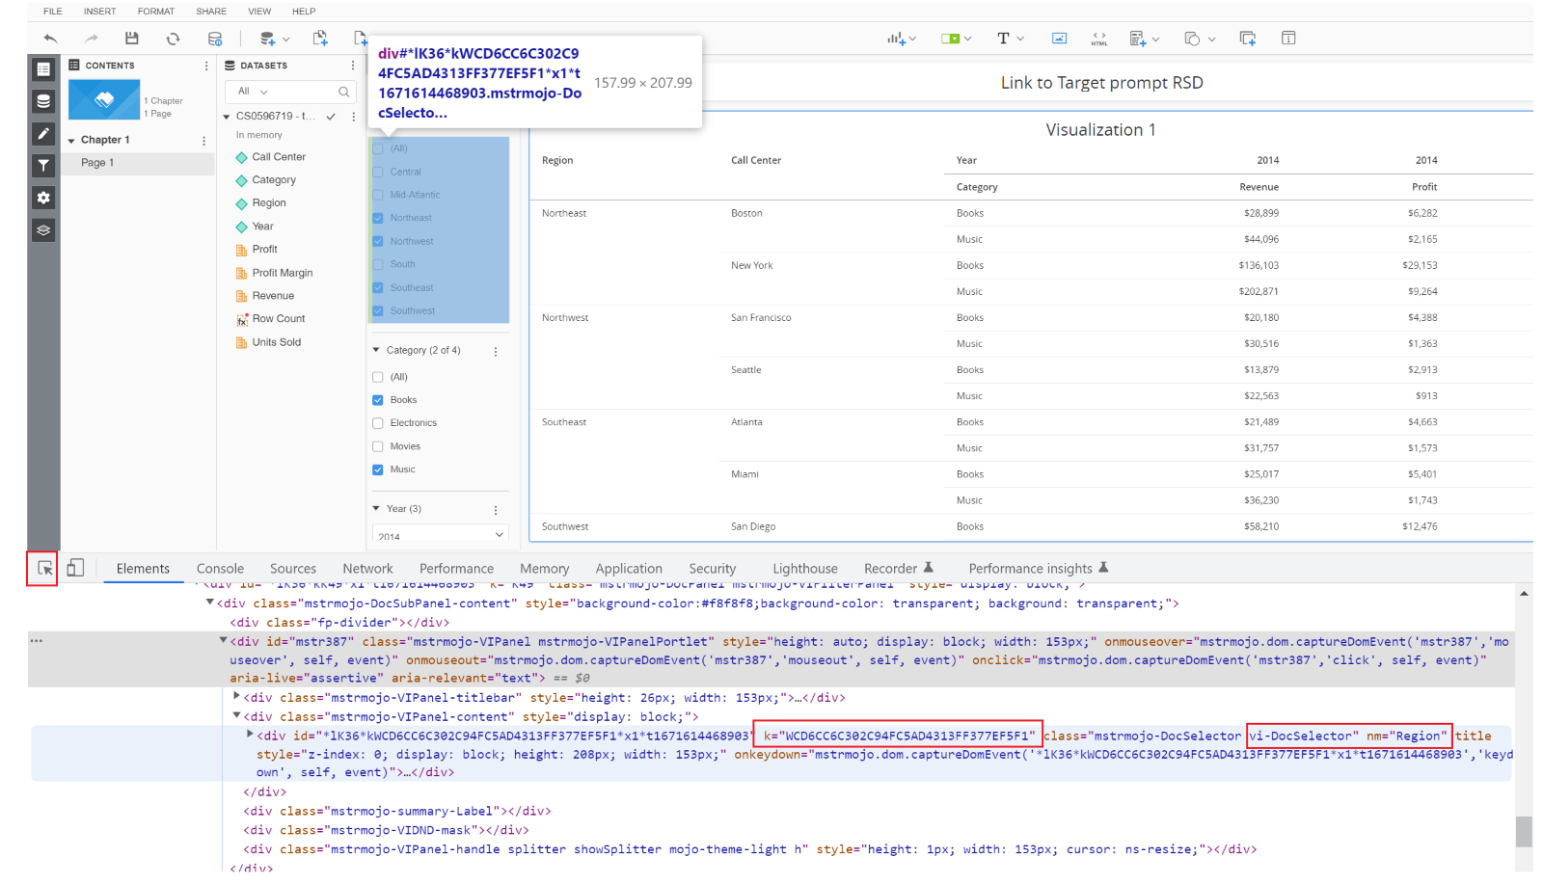Activate the DevTools element inspector icon

coord(44,569)
